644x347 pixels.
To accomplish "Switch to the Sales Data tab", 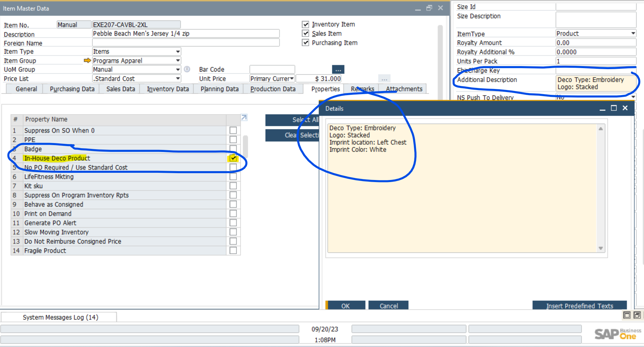I will (121, 89).
